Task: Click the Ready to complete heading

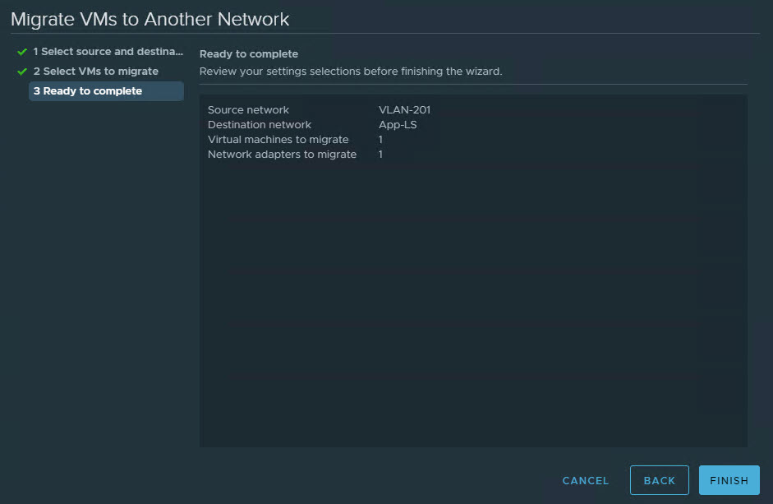Action: [x=248, y=54]
